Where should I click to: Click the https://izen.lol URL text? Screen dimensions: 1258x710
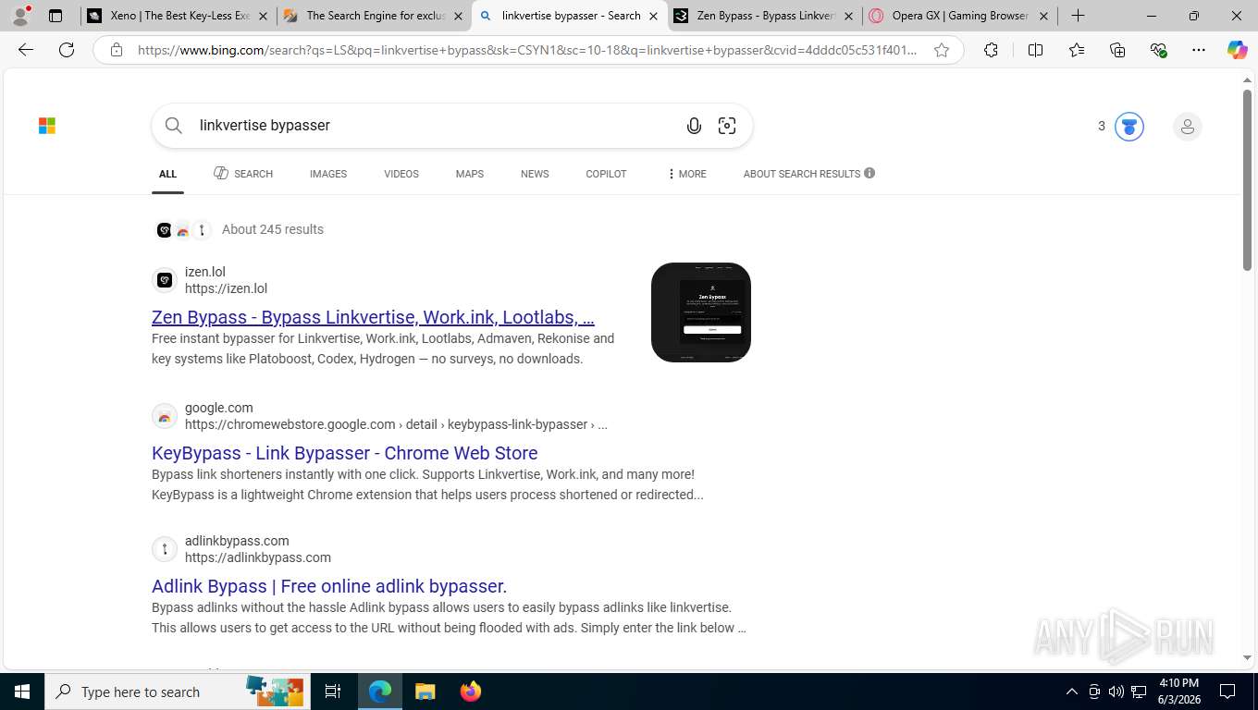(x=227, y=288)
